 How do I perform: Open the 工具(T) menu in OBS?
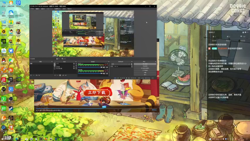(x=64, y=9)
